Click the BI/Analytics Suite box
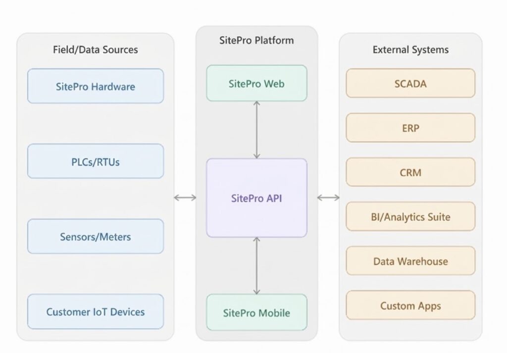This screenshot has height=353, width=507. [410, 216]
